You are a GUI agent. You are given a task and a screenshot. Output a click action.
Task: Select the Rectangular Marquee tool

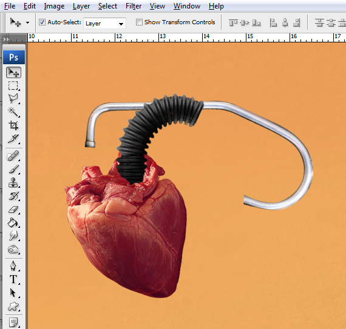[13, 85]
